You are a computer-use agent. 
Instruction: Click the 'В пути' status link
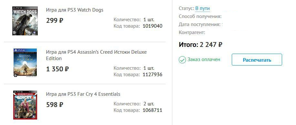(202, 8)
